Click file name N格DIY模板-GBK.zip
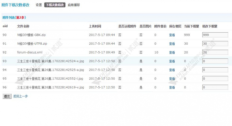This screenshot has height=126, width=232. (31, 35)
